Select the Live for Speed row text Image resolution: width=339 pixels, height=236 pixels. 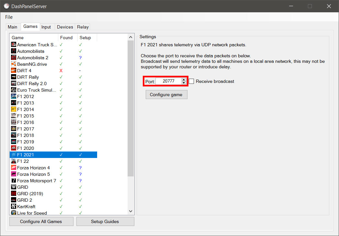pos(32,213)
